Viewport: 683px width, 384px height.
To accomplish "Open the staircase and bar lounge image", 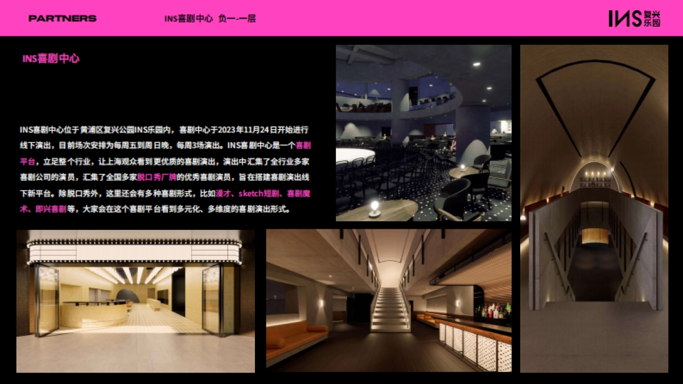I will tap(388, 301).
